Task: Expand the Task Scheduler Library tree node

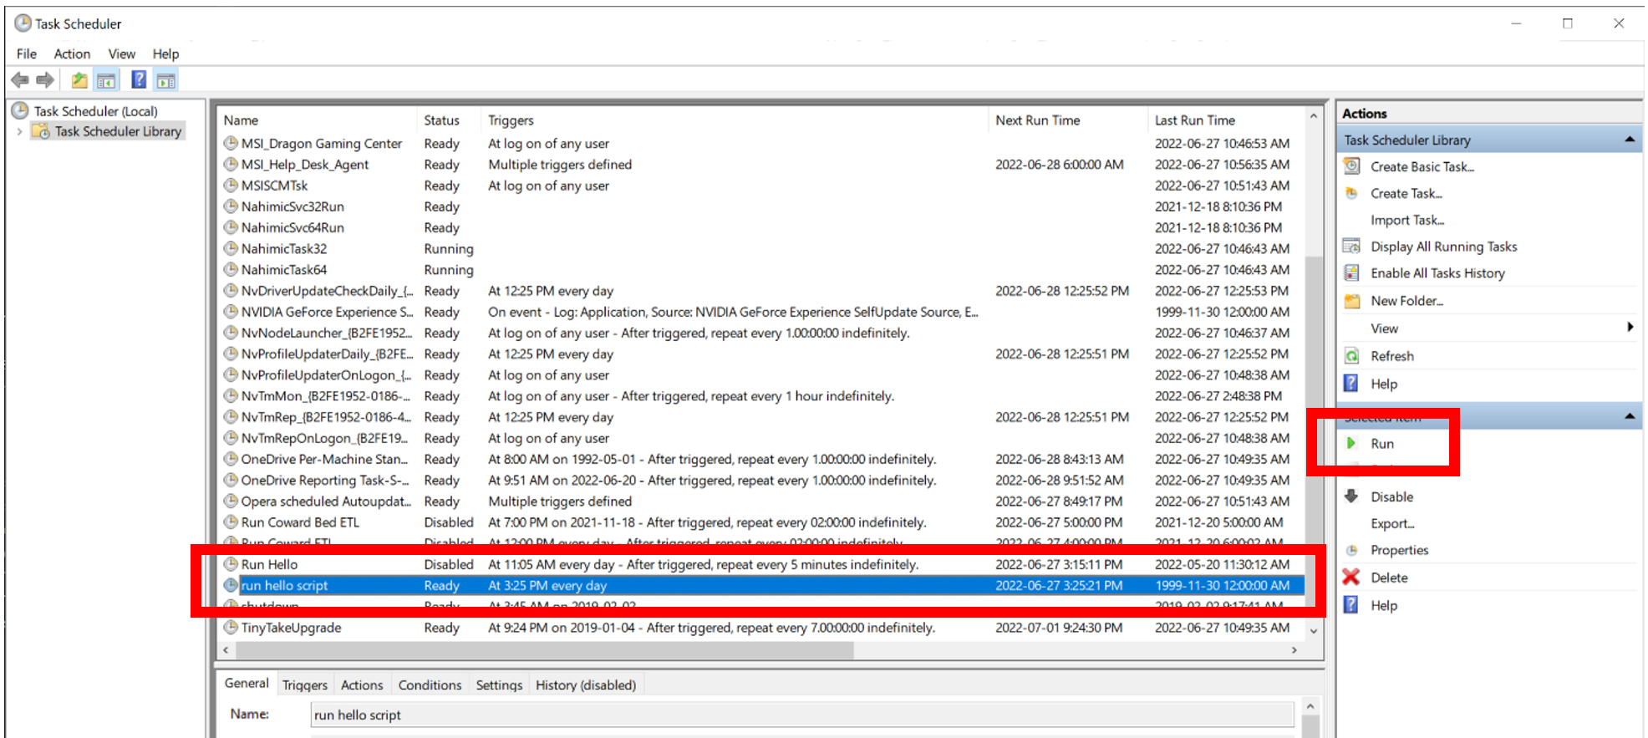Action: (x=19, y=132)
